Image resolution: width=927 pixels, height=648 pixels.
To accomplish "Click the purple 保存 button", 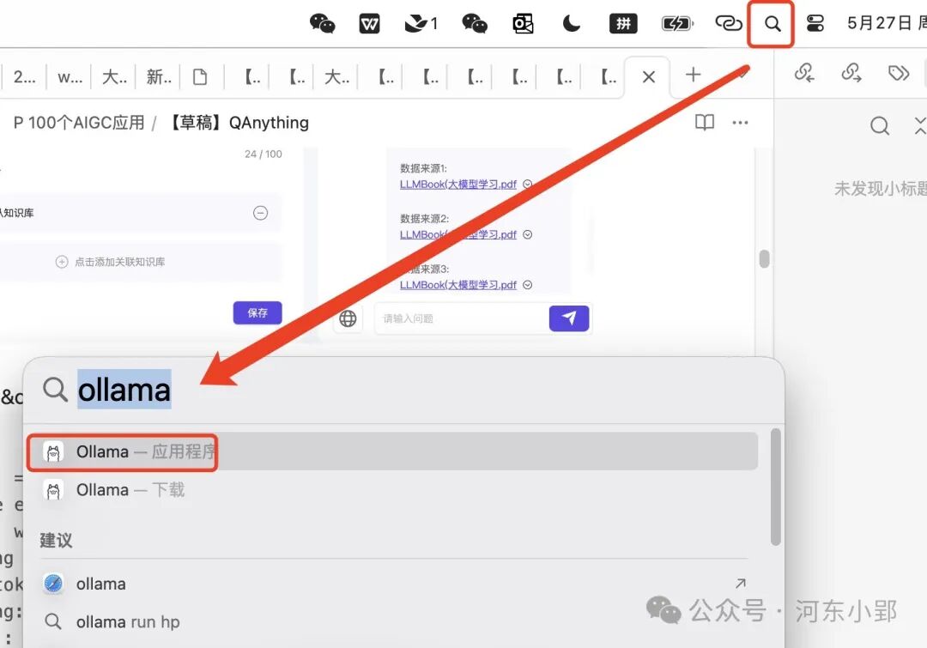I will tap(257, 312).
